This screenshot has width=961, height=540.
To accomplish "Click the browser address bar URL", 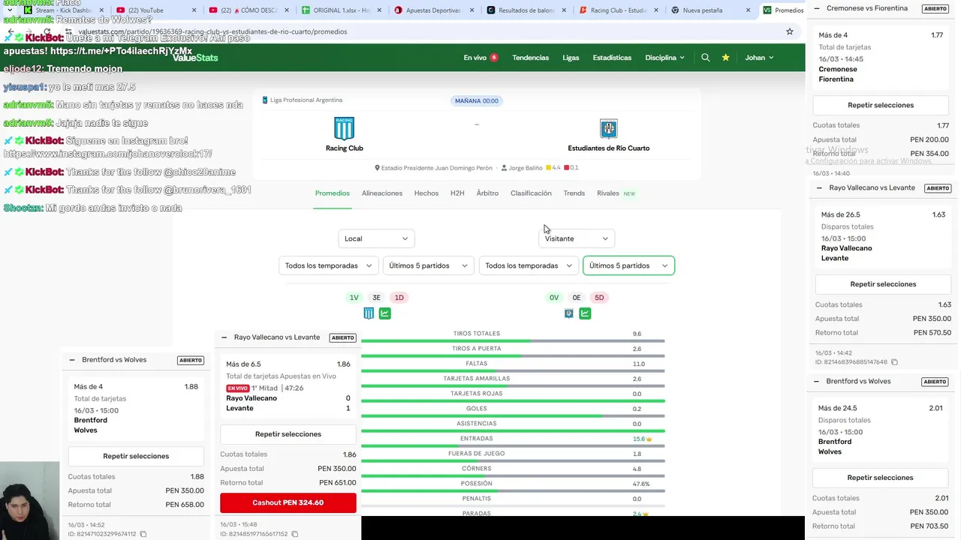I will [212, 31].
